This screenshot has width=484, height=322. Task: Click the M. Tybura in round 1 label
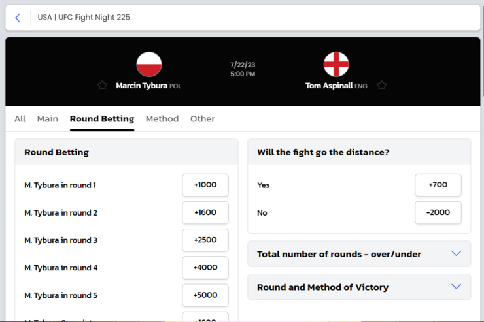(x=60, y=185)
